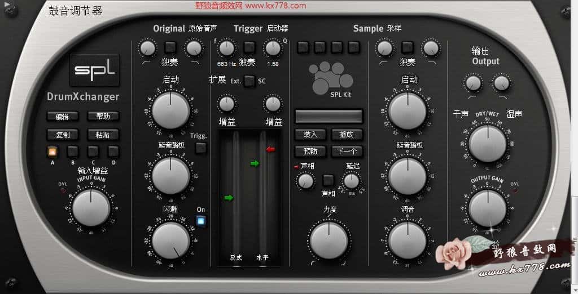Screen dimensions: 578x294
Task: Click the right 增益 knob near SC
Action: (x=273, y=104)
